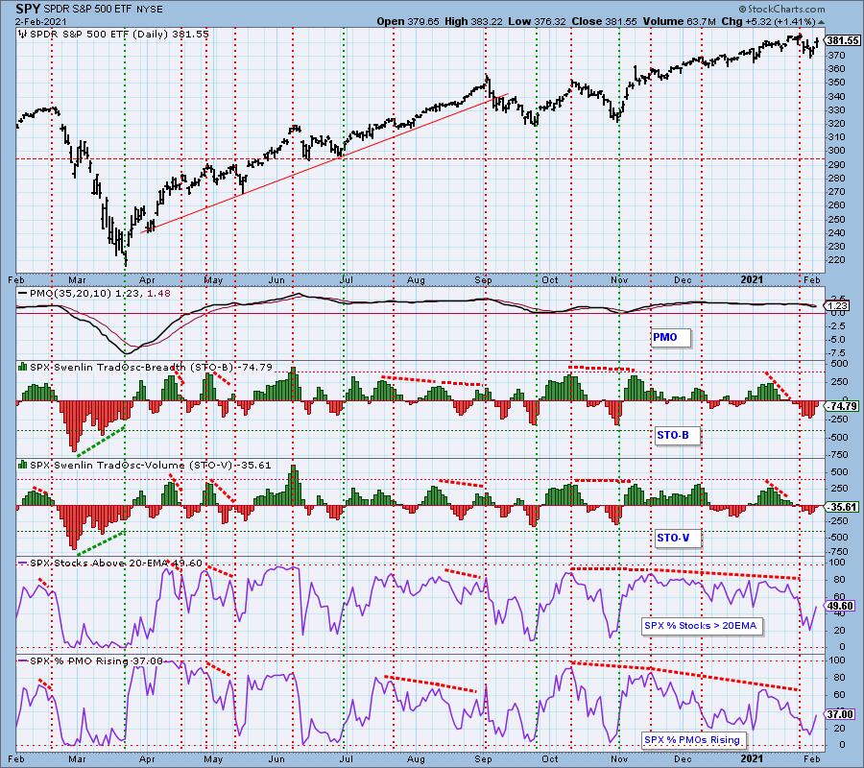Click the SPX Swenlin TradOsc-Volume legend
Viewport: 864px width, 768px height.
click(x=151, y=465)
